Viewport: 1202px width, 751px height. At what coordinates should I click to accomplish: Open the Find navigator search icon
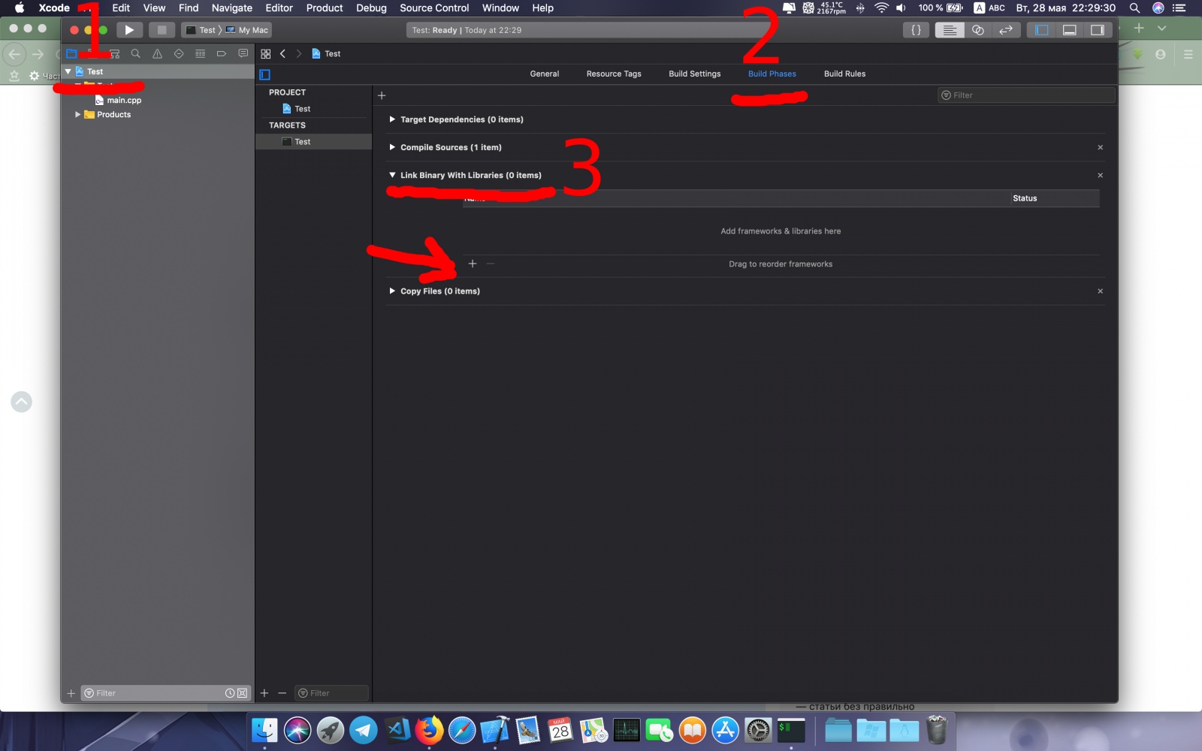(x=136, y=54)
